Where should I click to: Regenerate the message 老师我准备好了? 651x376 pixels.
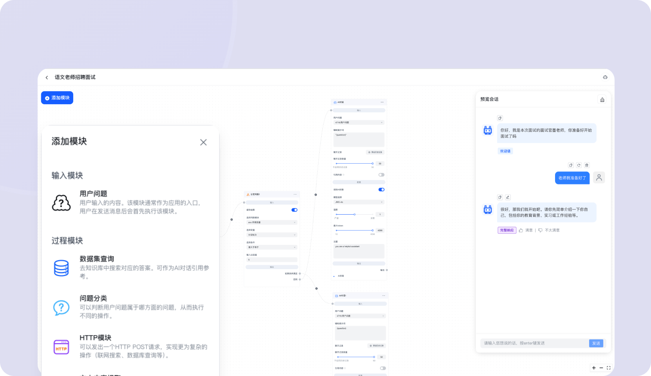point(579,165)
